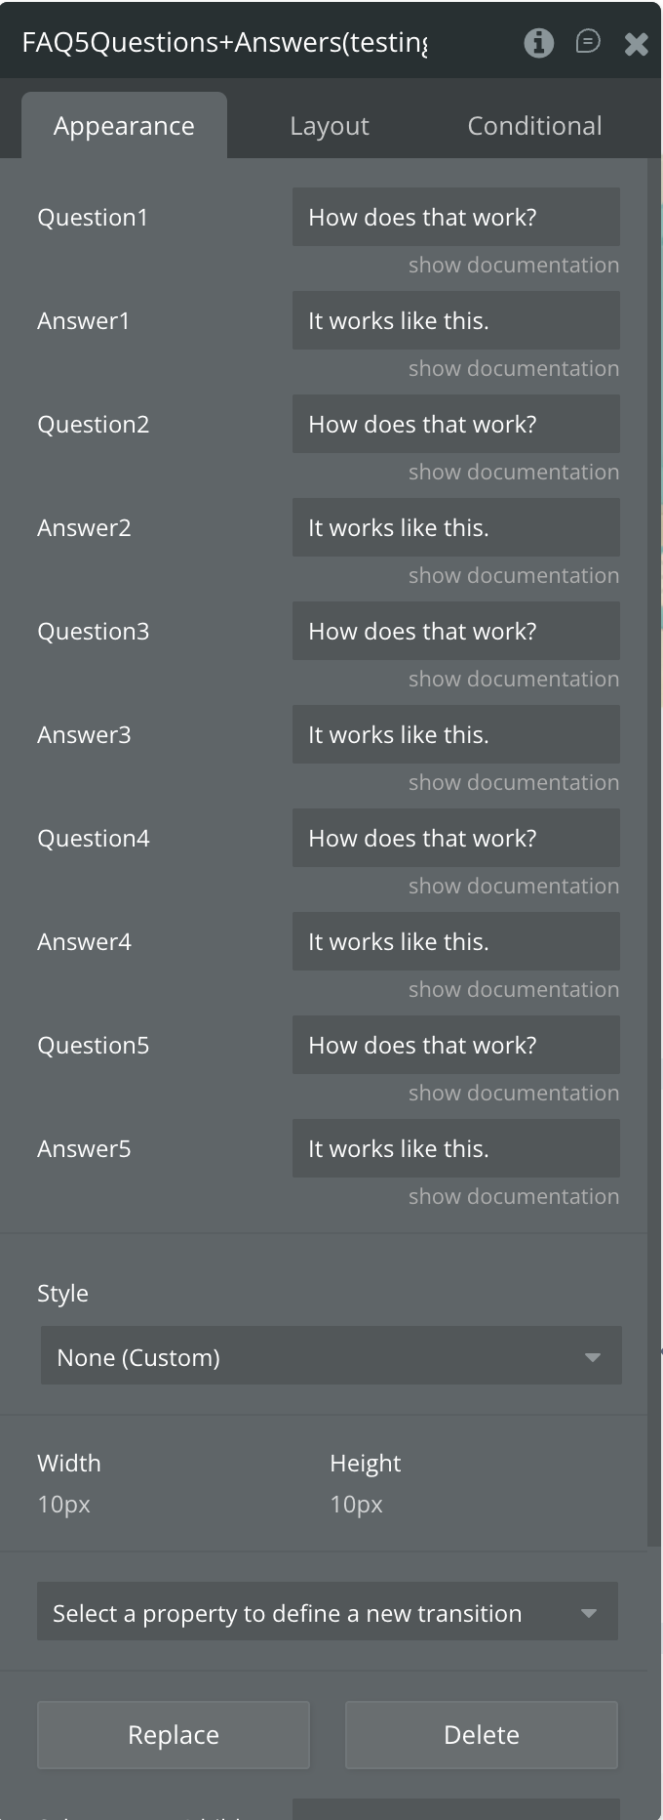
Task: Open show documentation link for Question4
Action: coord(513,887)
